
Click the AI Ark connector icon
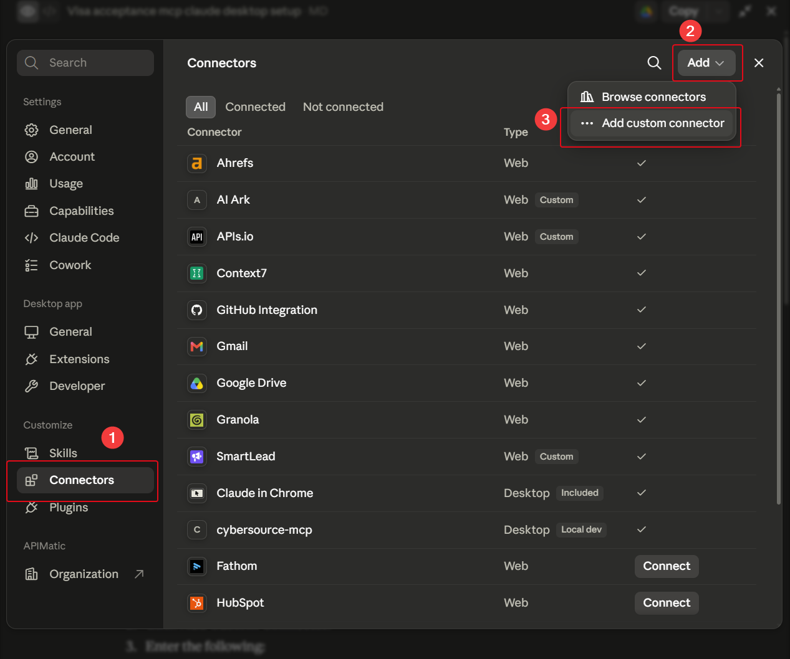(x=197, y=200)
